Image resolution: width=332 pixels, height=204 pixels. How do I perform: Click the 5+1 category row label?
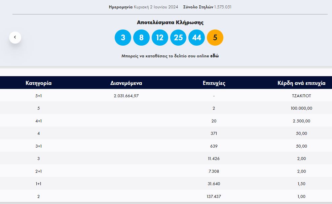coord(39,96)
